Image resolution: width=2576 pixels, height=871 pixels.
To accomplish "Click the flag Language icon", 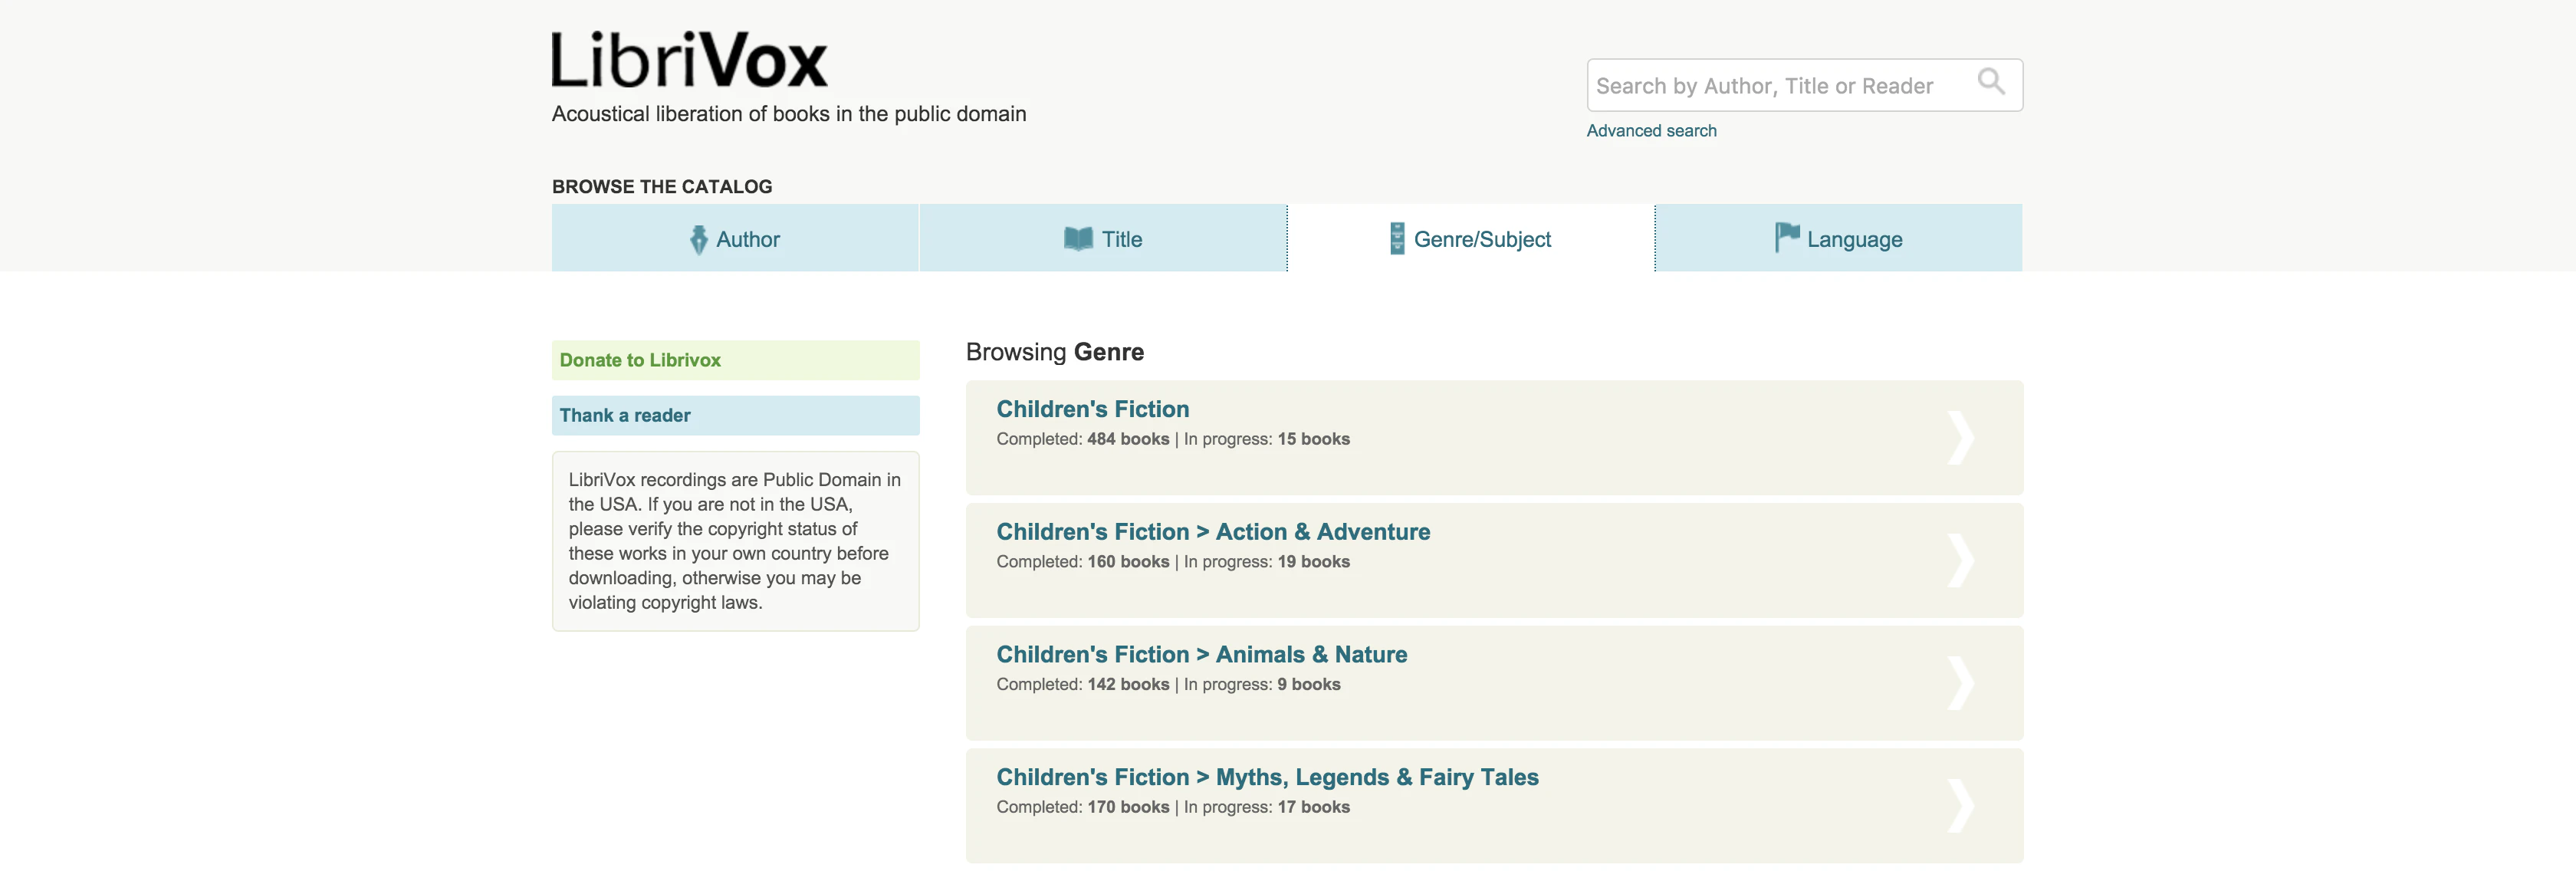I will [1786, 237].
